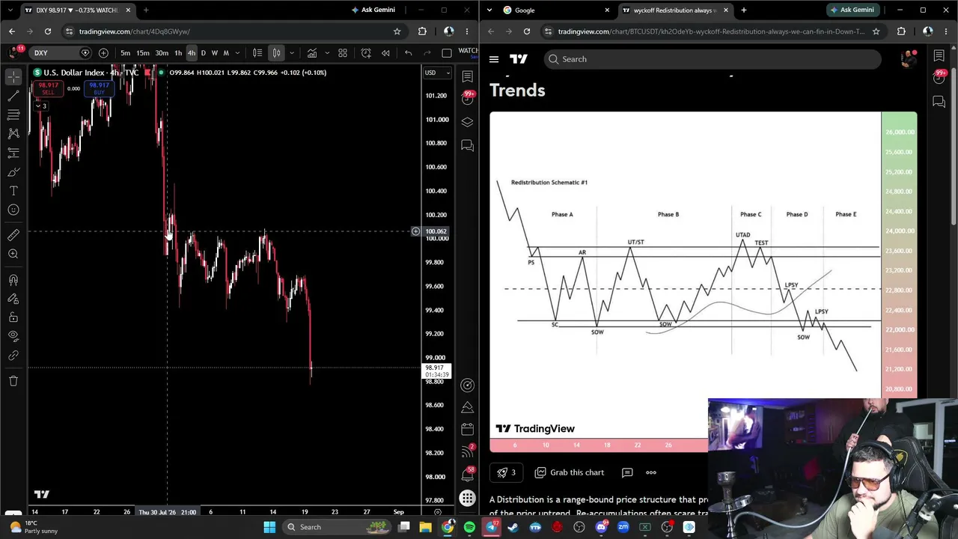Image resolution: width=958 pixels, height=539 pixels.
Task: Switch chart to daily D timeframe
Action: coord(203,53)
